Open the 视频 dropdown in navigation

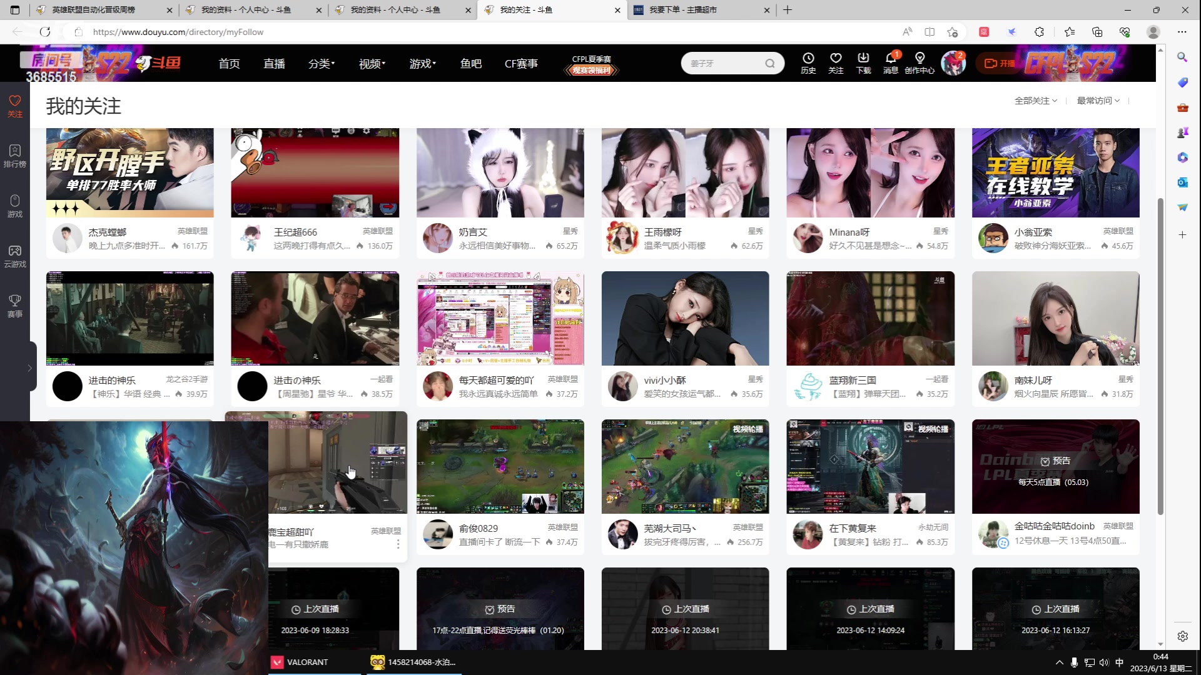pos(372,63)
